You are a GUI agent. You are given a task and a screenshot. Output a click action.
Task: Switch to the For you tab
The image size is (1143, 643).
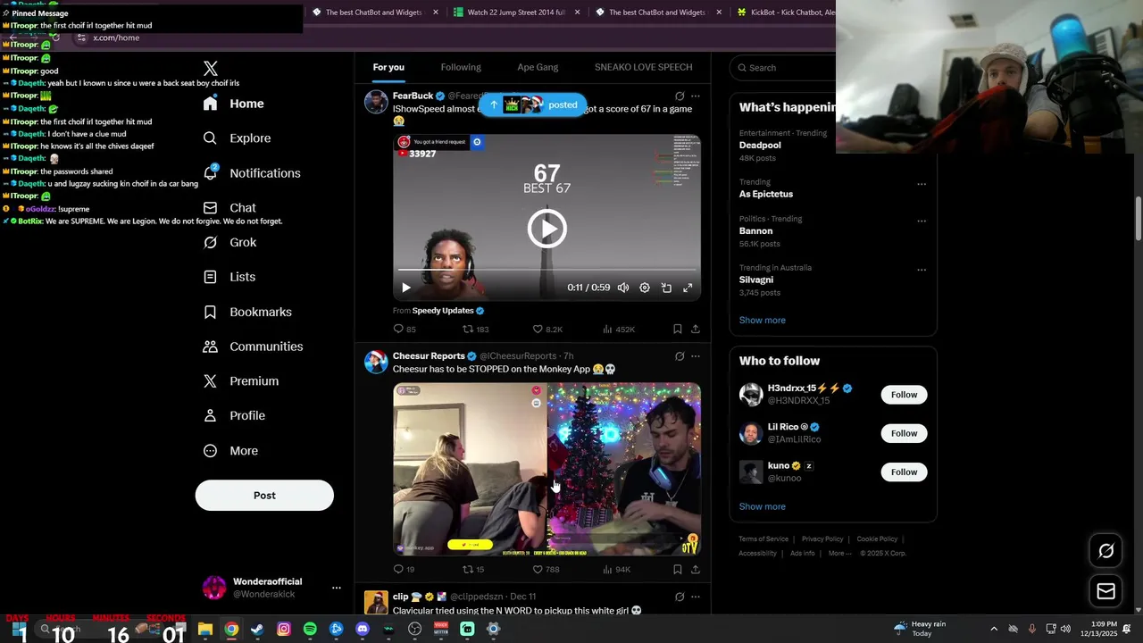[x=388, y=67]
